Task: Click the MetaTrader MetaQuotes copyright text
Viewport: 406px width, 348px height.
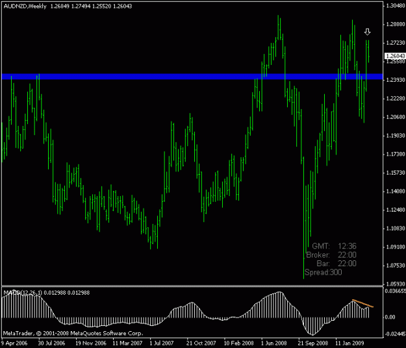Action: [73, 333]
